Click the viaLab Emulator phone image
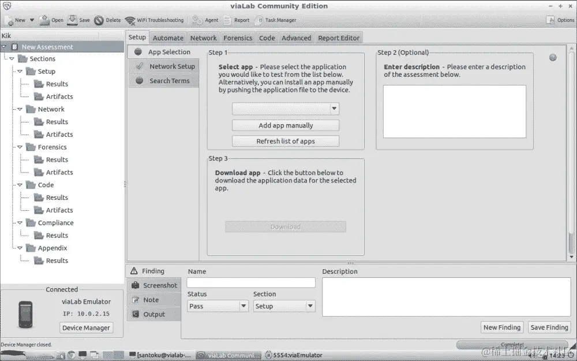This screenshot has height=361, width=577. coord(25,314)
